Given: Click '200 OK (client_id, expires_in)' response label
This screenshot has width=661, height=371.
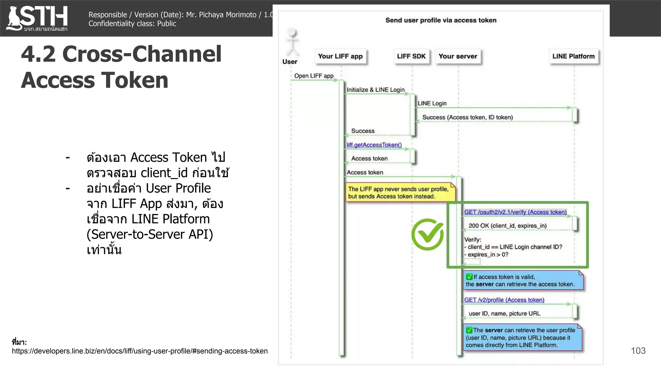Looking at the screenshot, I should [x=507, y=226].
